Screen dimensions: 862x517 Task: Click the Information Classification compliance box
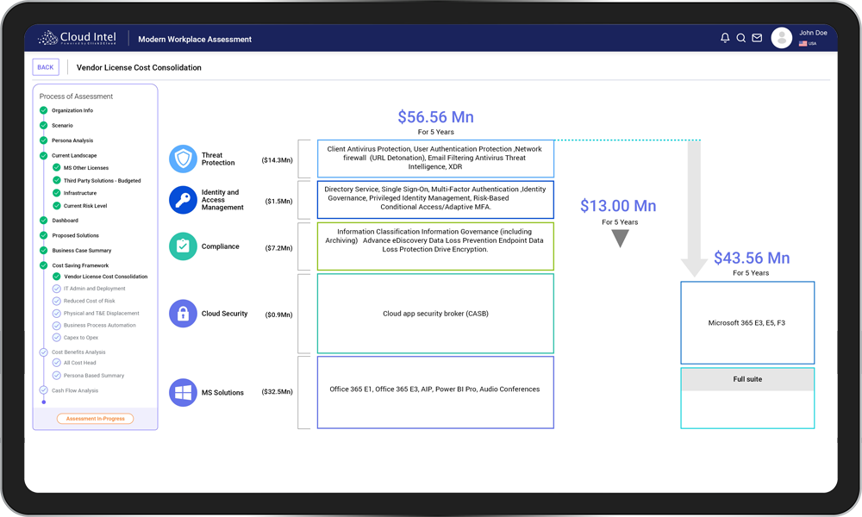(x=435, y=246)
